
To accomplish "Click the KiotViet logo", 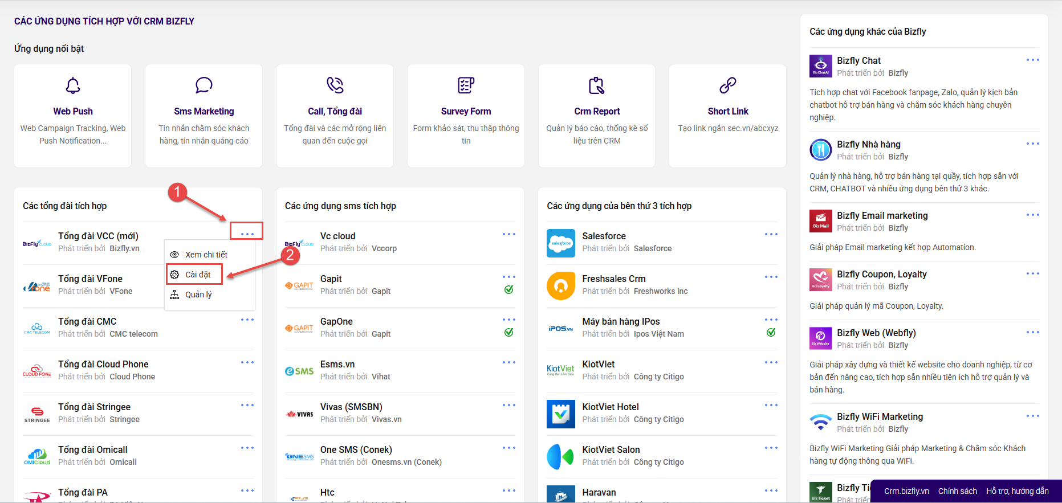I will click(x=561, y=370).
